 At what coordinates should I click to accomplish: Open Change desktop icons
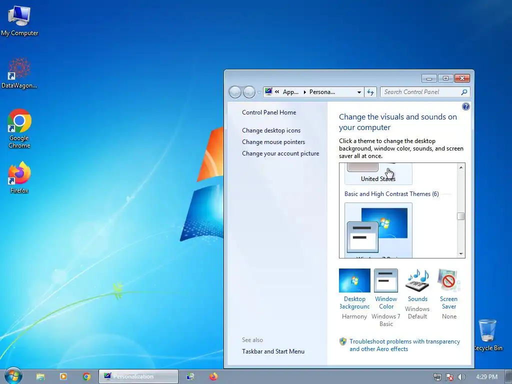pos(271,130)
